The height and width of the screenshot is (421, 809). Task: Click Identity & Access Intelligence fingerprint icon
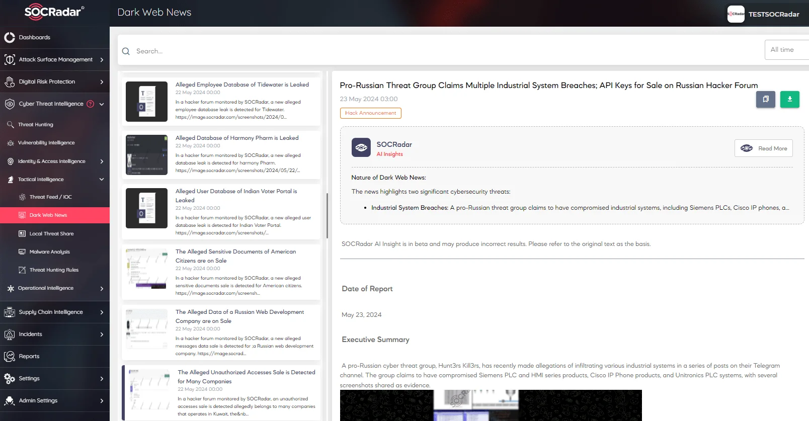click(10, 161)
